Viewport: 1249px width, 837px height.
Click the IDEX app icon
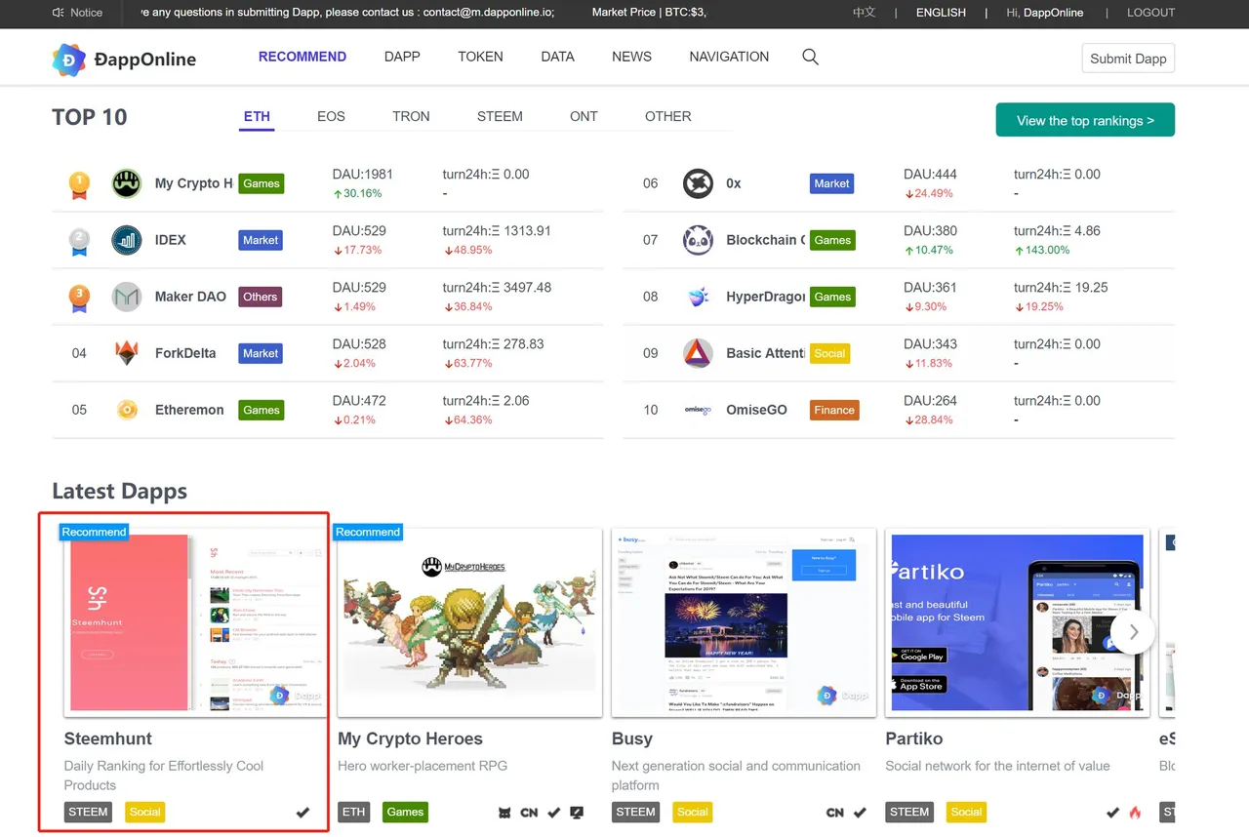tap(127, 240)
